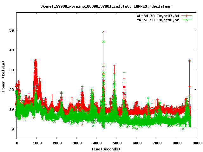This screenshot has height=152, width=203.
Task: Click the plot title Skynet_59966_morning_88896_37801_cal.txt
Action: pyautogui.click(x=85, y=6)
